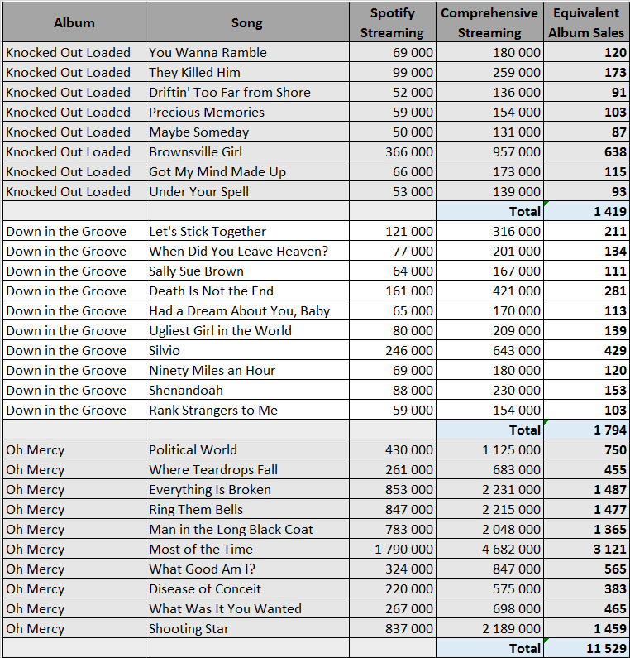Select equivalent album sales 3 121

pyautogui.click(x=586, y=549)
